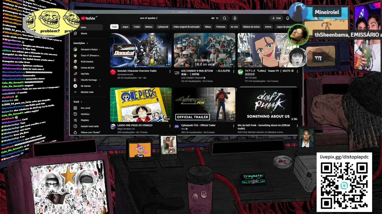Open options menu for Daft Punk mix
This screenshot has width=382, height=214.
tap(297, 126)
